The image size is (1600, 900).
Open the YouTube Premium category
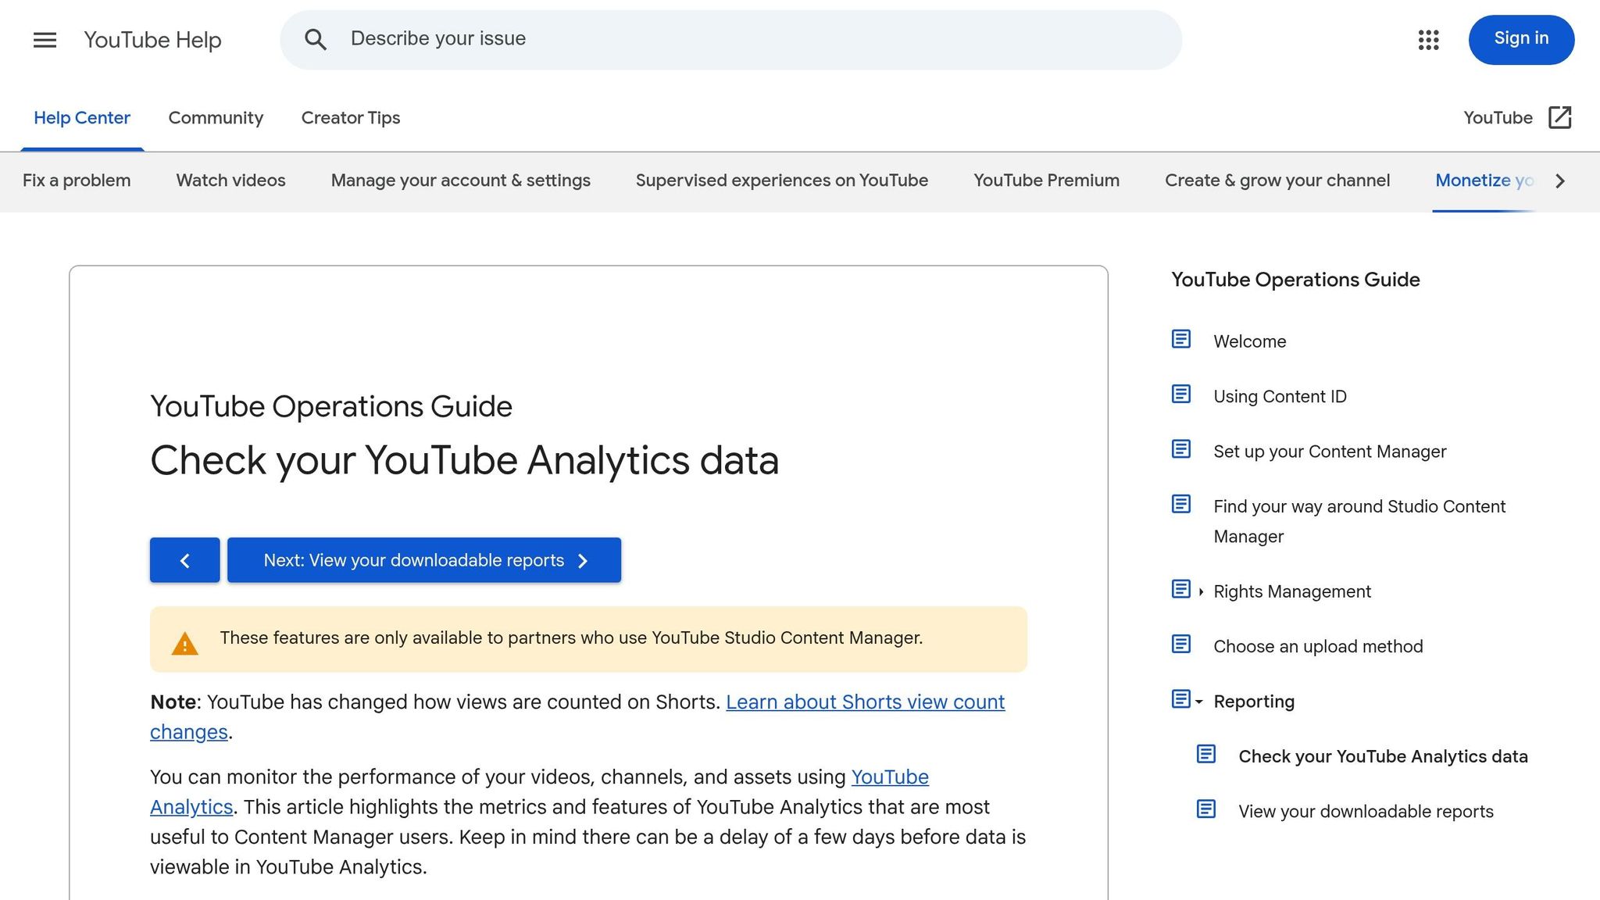[1046, 180]
